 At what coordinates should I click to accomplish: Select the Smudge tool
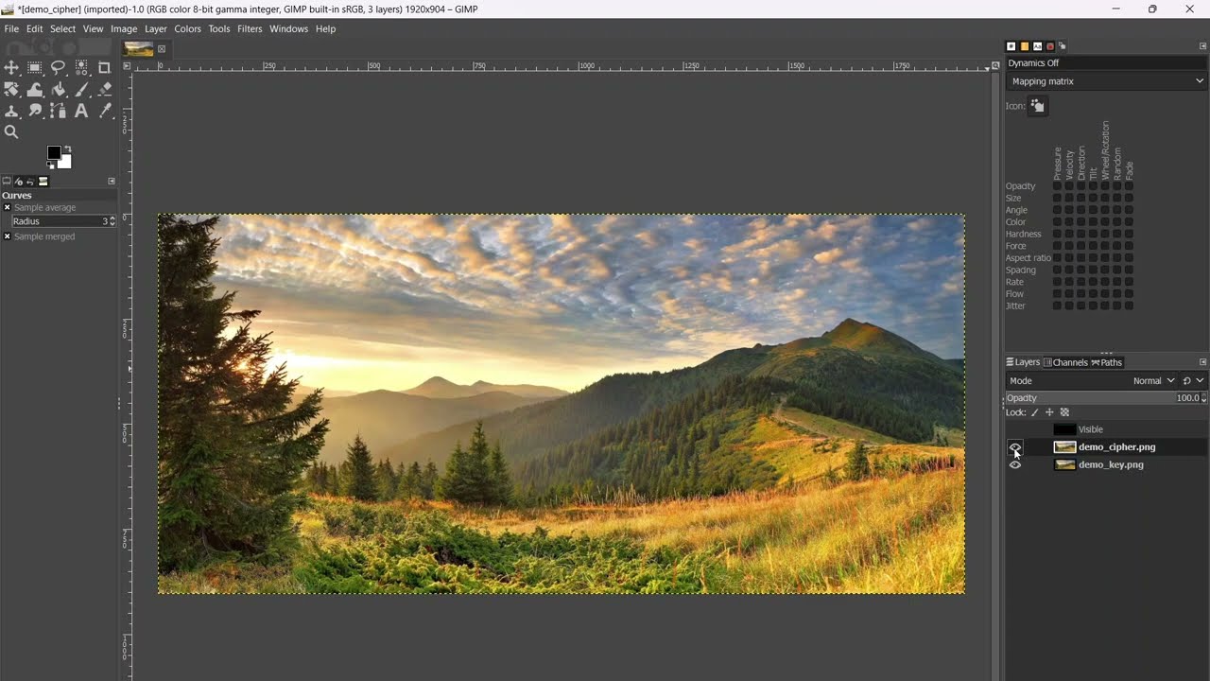pyautogui.click(x=35, y=111)
